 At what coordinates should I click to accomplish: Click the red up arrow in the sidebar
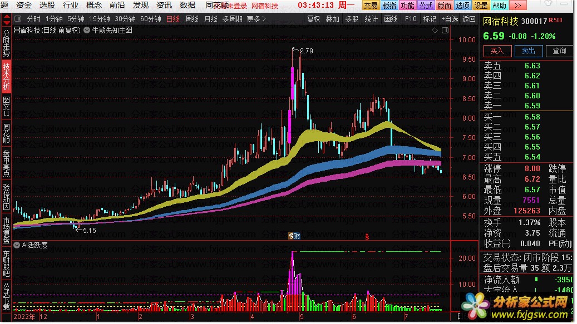tap(6, 17)
